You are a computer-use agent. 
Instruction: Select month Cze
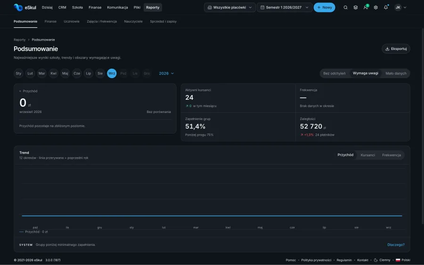pos(77,73)
